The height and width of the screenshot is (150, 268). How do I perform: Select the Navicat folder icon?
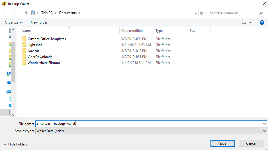[24, 51]
